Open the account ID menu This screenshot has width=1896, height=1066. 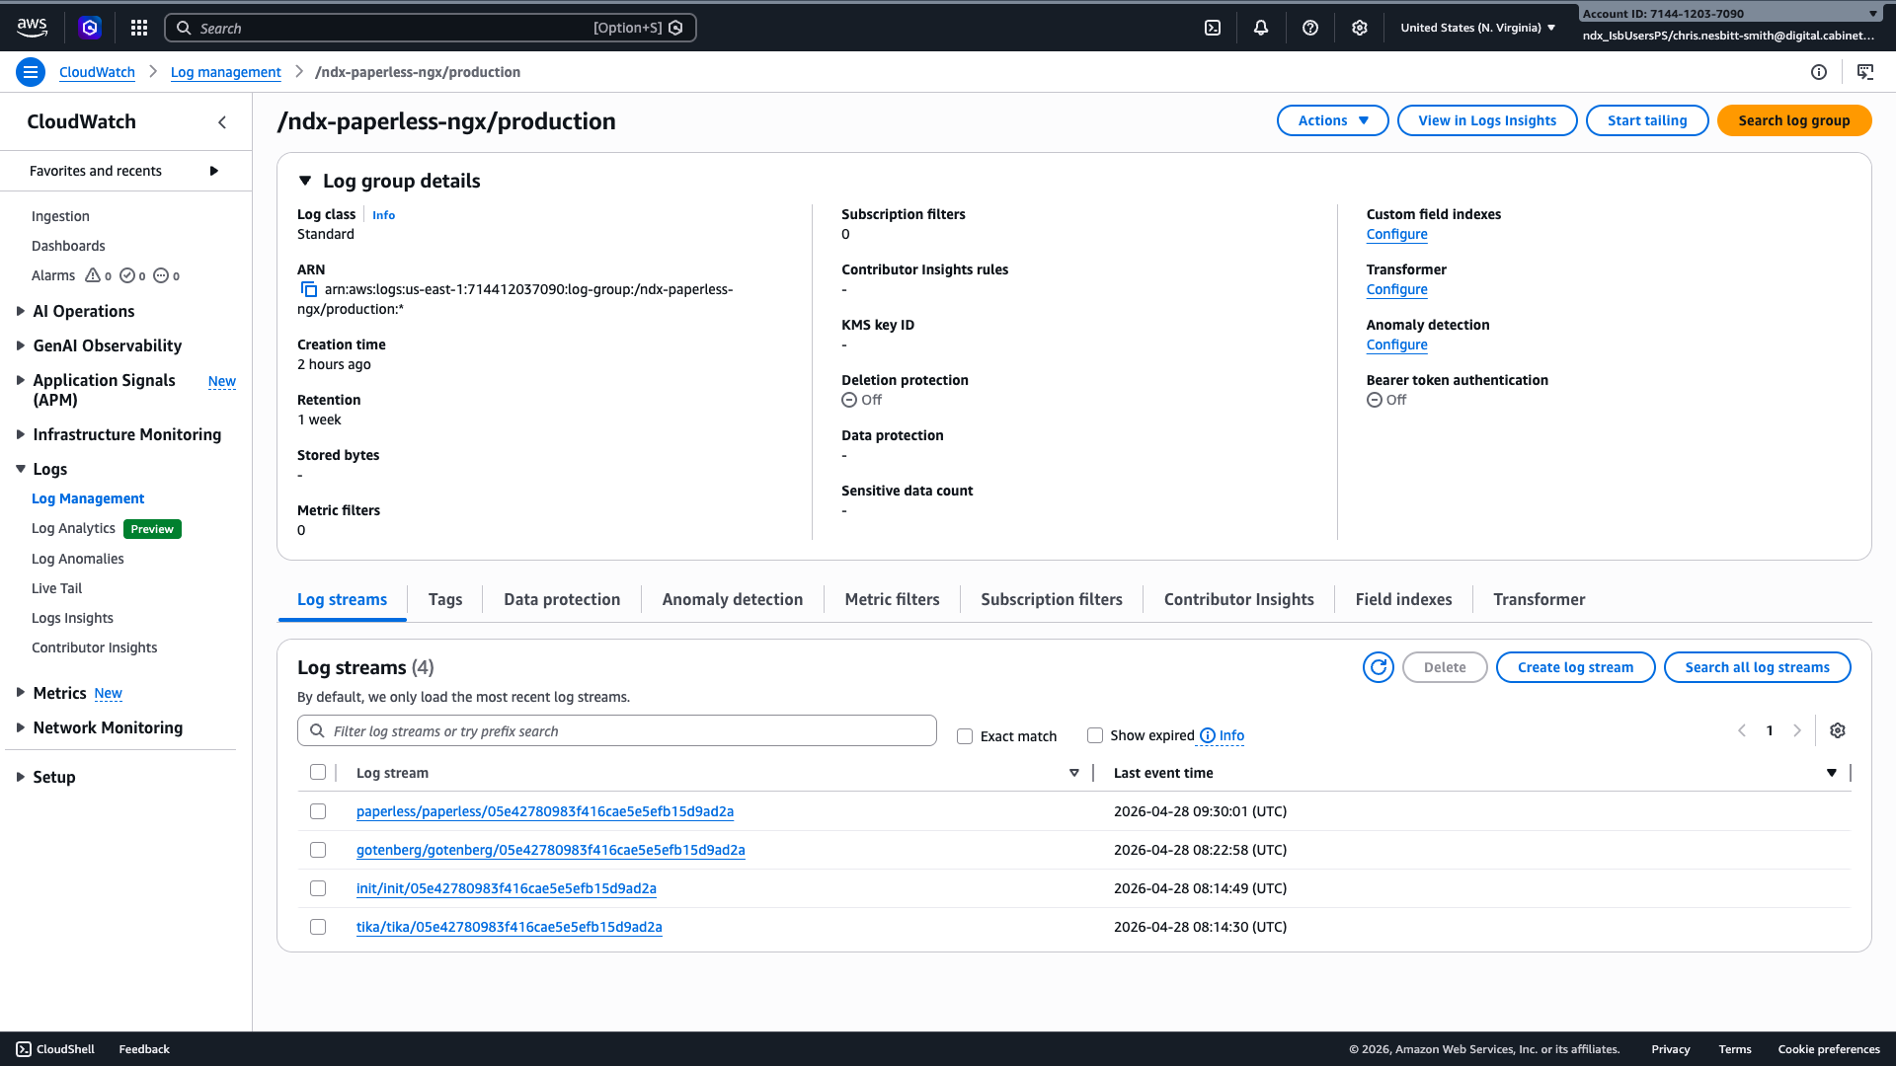[x=1730, y=14]
